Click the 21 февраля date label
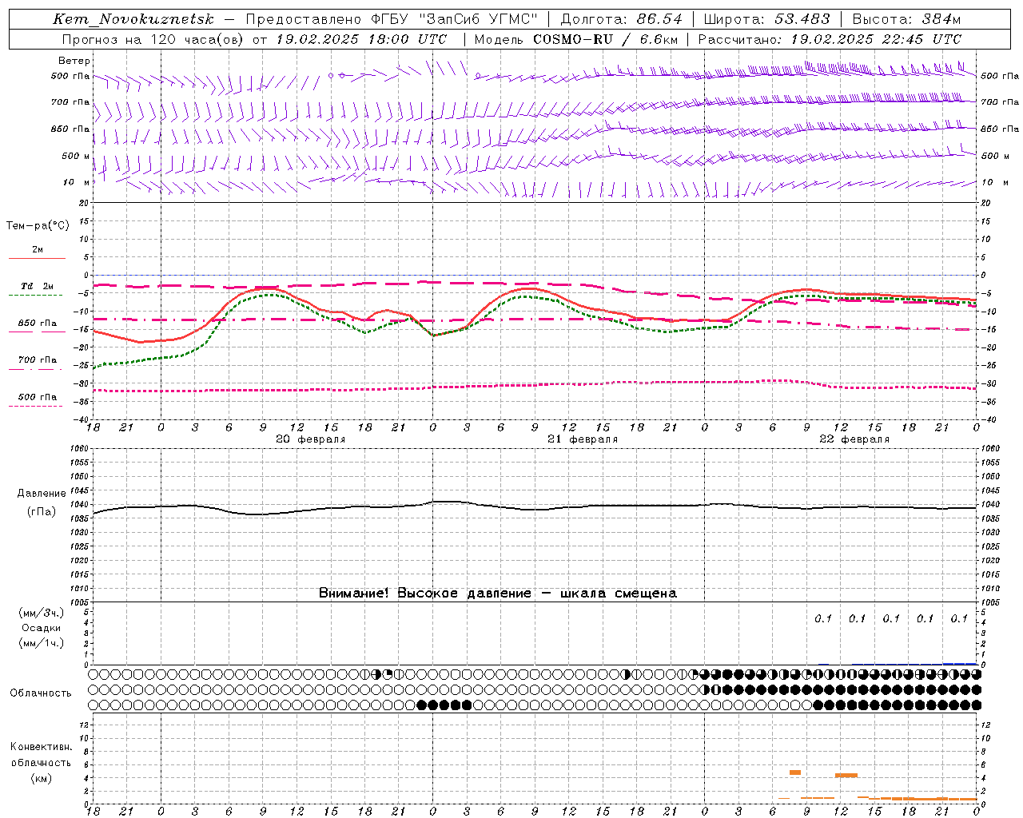This screenshot has width=1023, height=818. [x=583, y=439]
